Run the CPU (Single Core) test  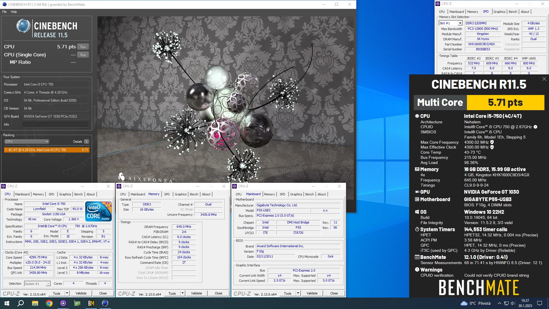(83, 55)
